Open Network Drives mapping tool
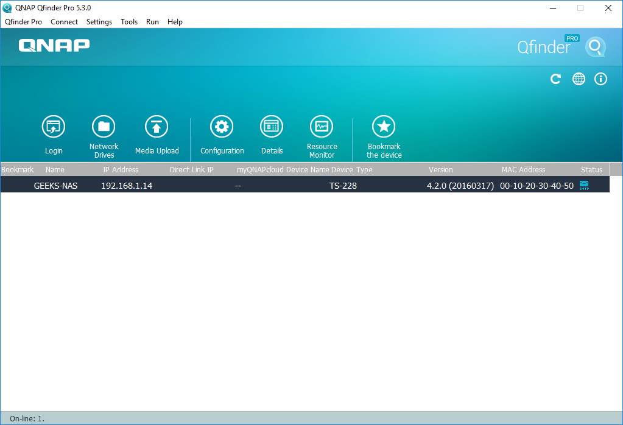The height and width of the screenshot is (425, 623). 104,127
